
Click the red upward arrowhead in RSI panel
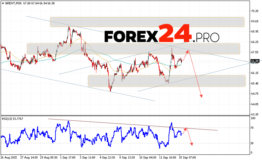click(186, 128)
